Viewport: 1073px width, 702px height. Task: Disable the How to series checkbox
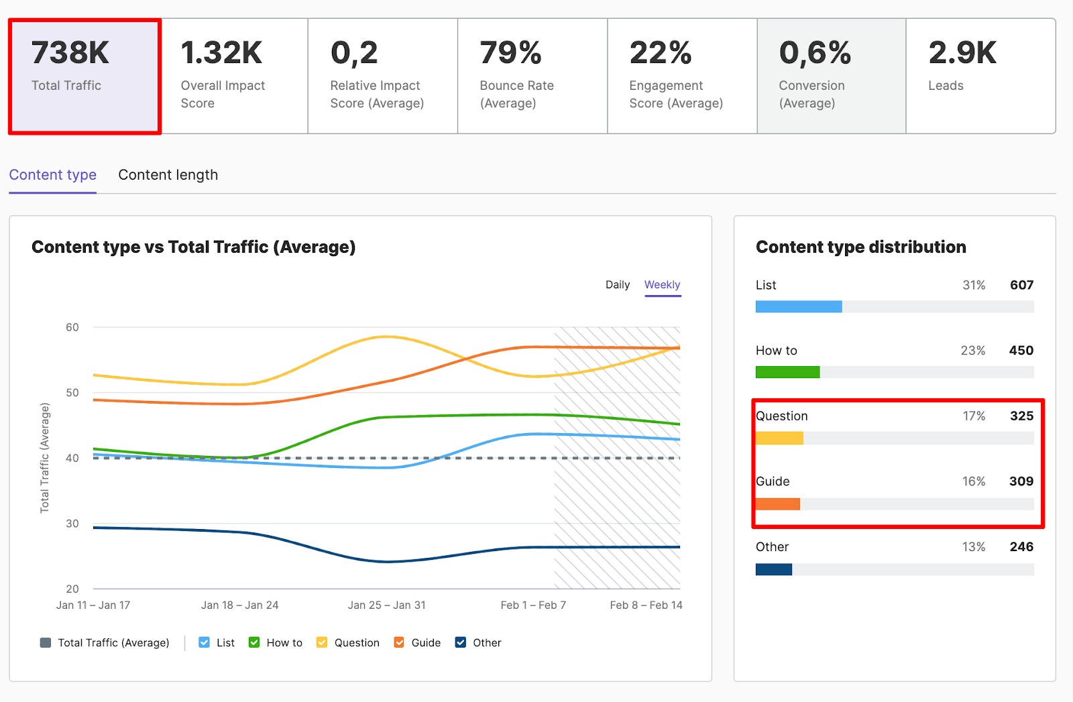(253, 642)
